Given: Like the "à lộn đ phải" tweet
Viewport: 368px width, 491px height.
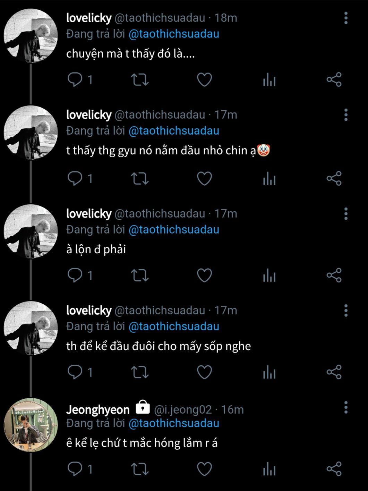Looking at the screenshot, I should point(204,276).
